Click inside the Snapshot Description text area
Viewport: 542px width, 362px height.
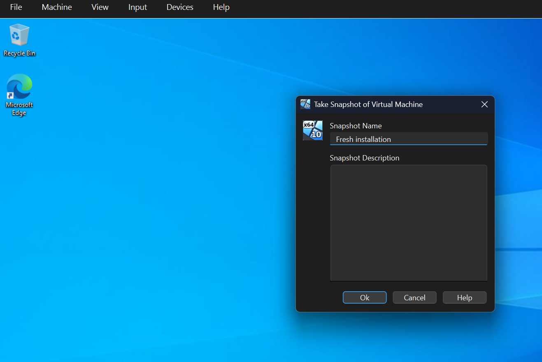point(408,223)
